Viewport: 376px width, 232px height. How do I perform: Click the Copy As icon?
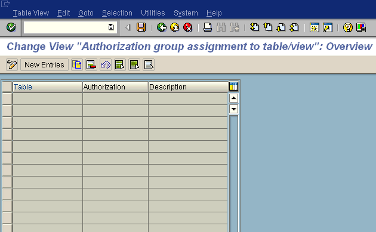(77, 65)
